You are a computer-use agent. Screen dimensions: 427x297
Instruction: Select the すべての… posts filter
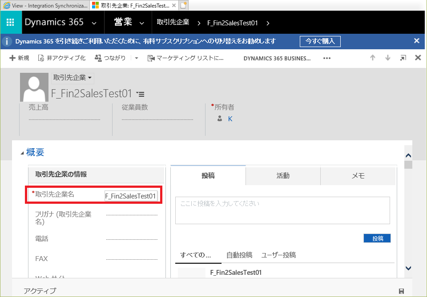click(196, 255)
